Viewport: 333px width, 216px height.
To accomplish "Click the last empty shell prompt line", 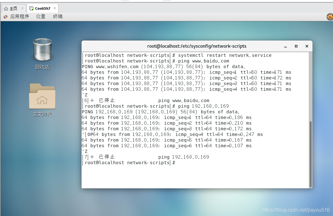I will click(x=129, y=163).
